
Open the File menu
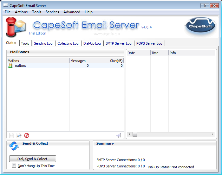[x=8, y=12]
